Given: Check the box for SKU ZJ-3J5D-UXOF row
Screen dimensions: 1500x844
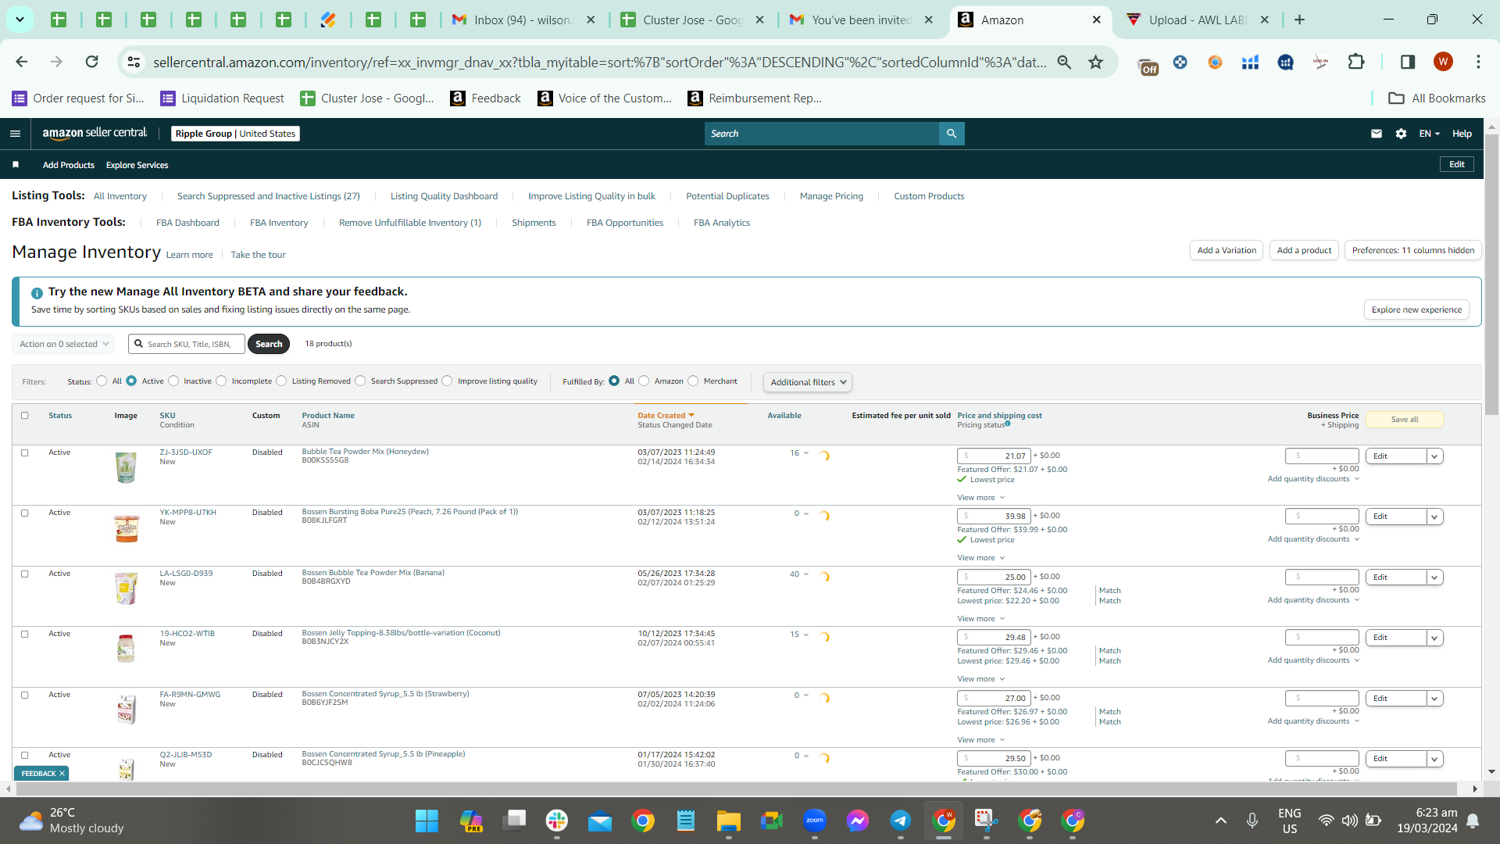Looking at the screenshot, I should click(24, 452).
